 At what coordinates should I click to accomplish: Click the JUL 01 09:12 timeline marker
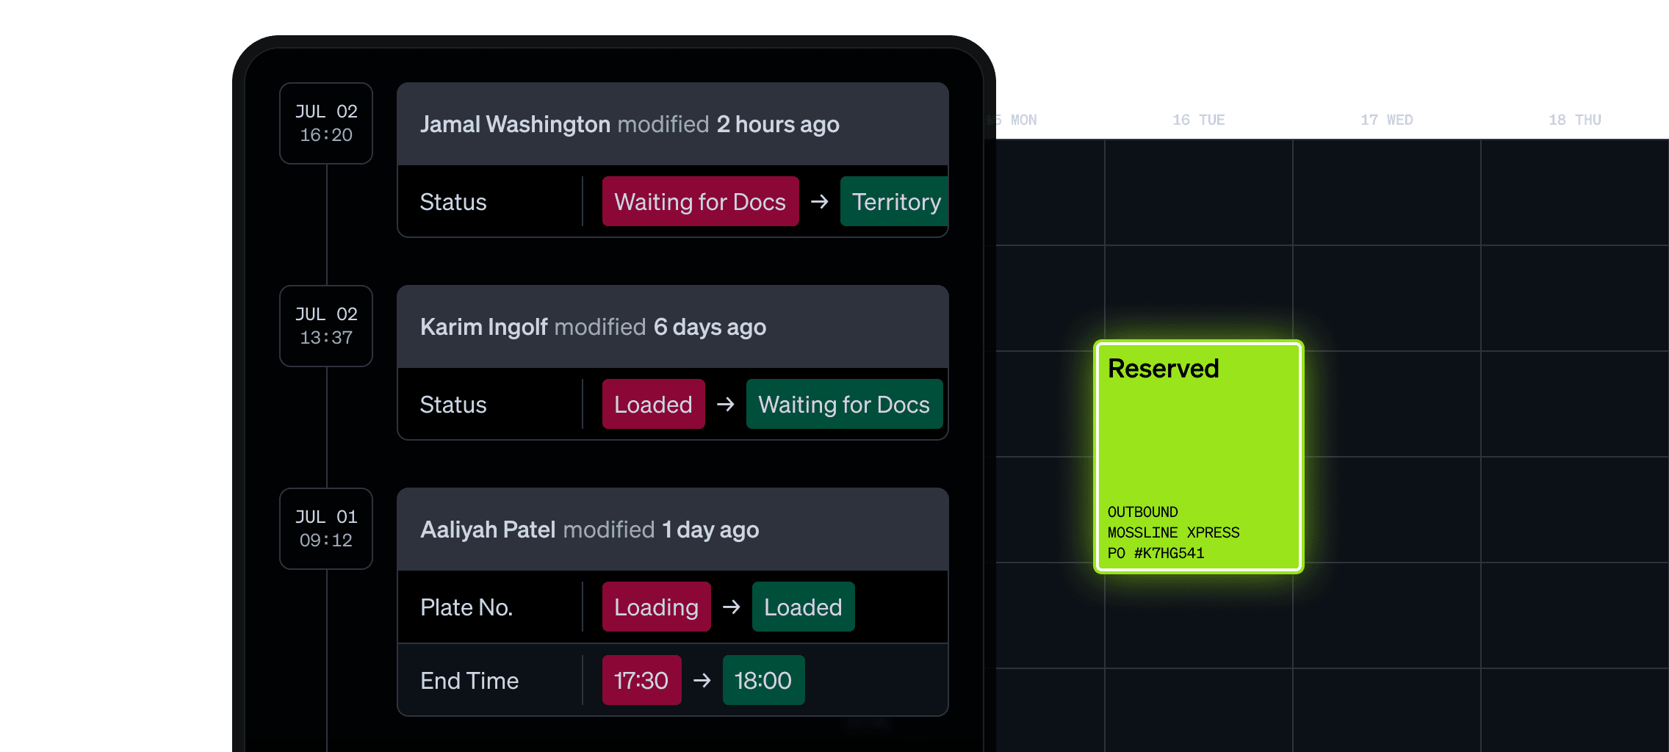point(326,529)
